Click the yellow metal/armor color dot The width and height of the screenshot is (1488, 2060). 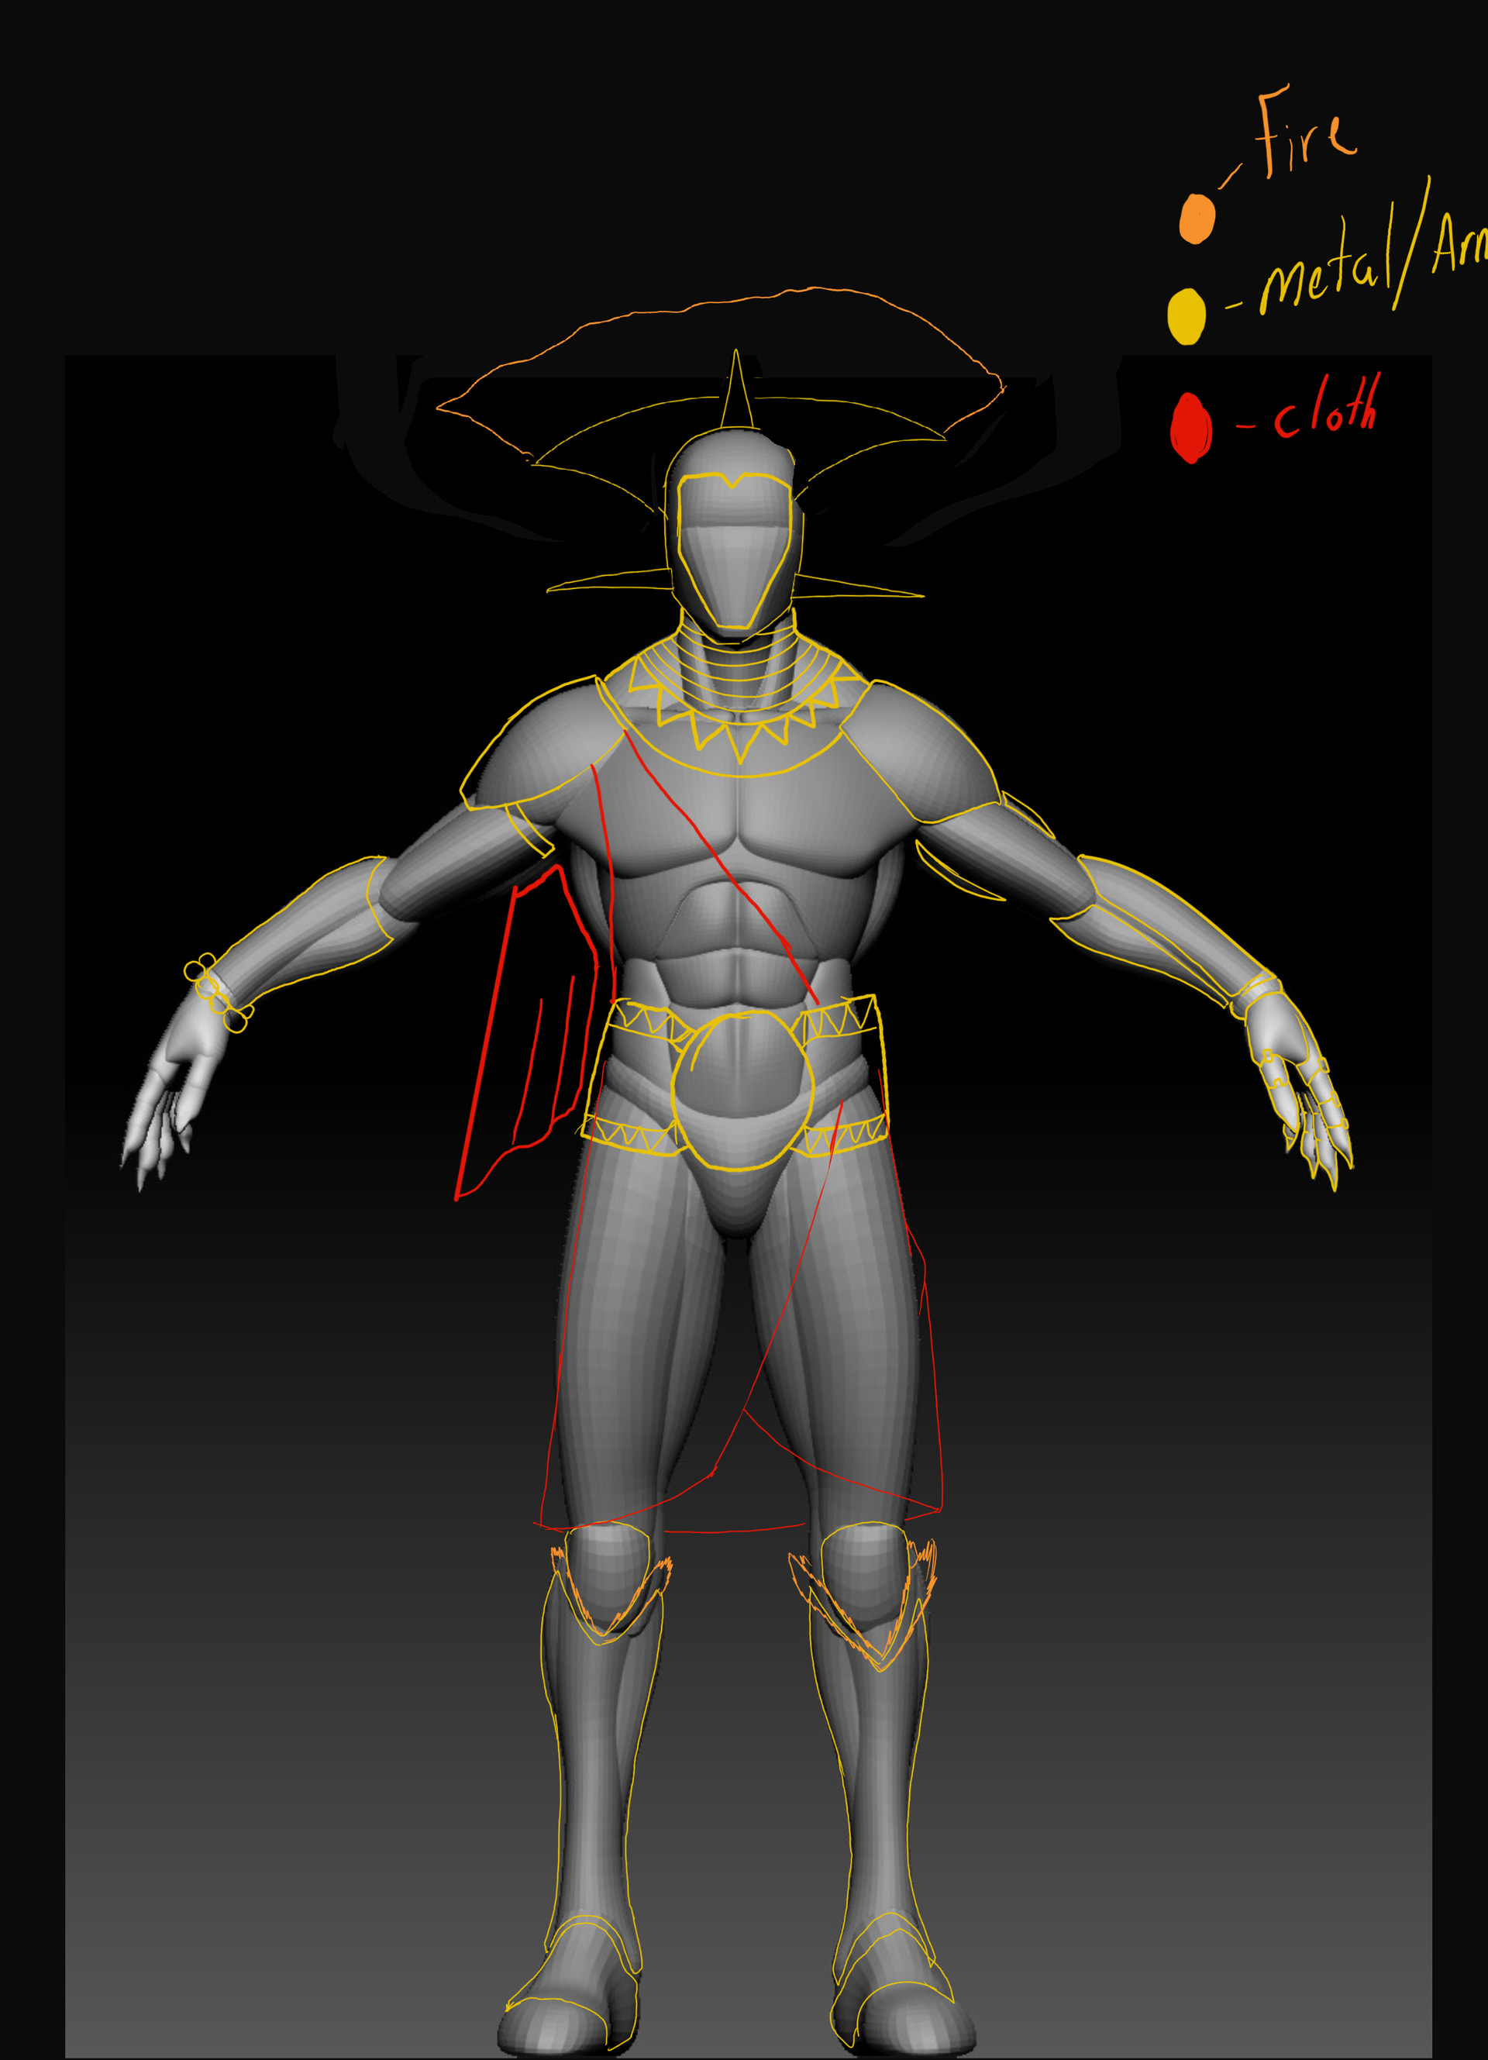1186,316
